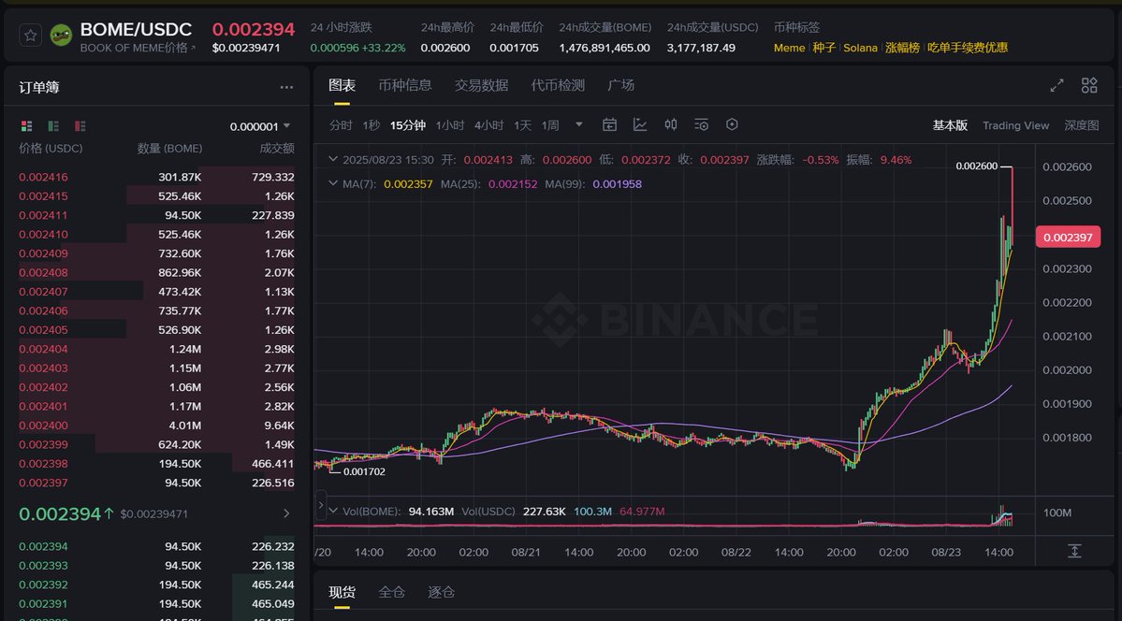
Task: Expand the last price 0.002394 detail arrow
Action: click(286, 513)
